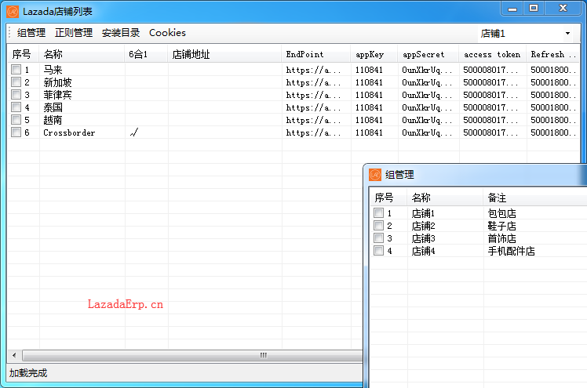This screenshot has width=587, height=388.
Task: Select the 店铺4 name in 组管理
Action: (423, 251)
